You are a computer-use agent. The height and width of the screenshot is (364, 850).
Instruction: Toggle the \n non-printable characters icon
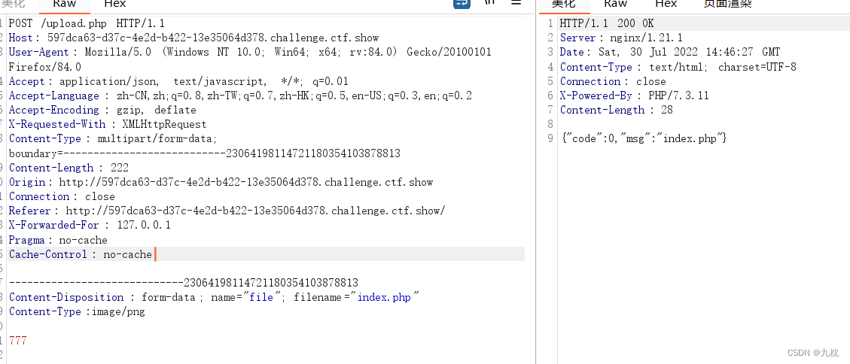[490, 2]
